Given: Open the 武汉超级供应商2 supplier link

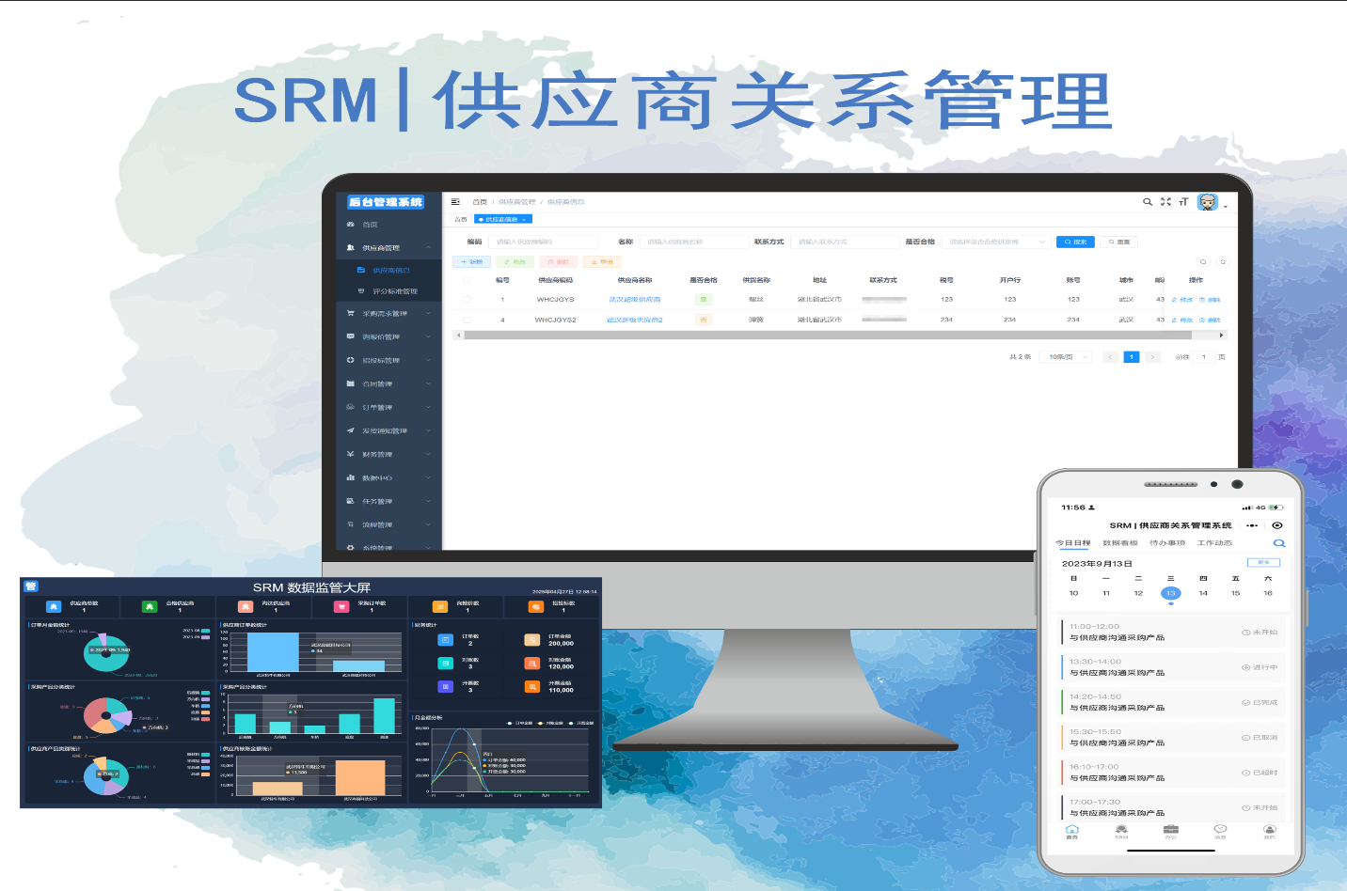Looking at the screenshot, I should click(635, 320).
